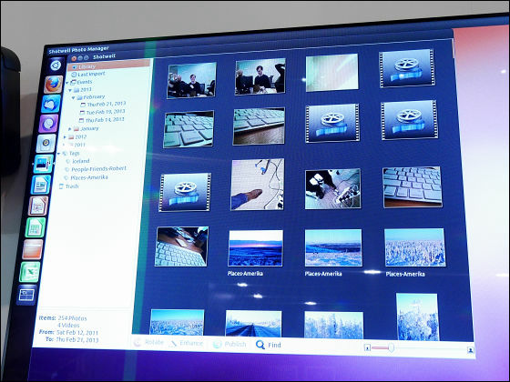Viewport: 510px width, 382px height.
Task: Open Find search from the toolbar
Action: [269, 345]
